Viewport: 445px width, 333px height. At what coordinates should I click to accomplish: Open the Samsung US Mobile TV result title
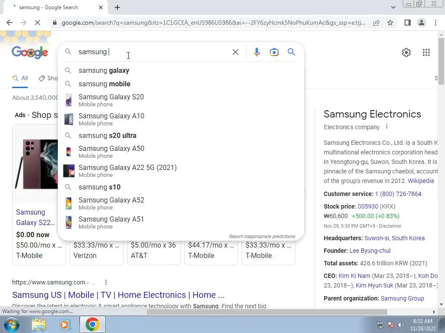pos(118,295)
